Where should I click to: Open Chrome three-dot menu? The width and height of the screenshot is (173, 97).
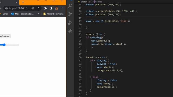62,8
